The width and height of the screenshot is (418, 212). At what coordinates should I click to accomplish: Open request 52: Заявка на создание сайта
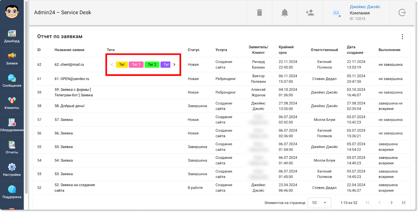tap(75, 188)
